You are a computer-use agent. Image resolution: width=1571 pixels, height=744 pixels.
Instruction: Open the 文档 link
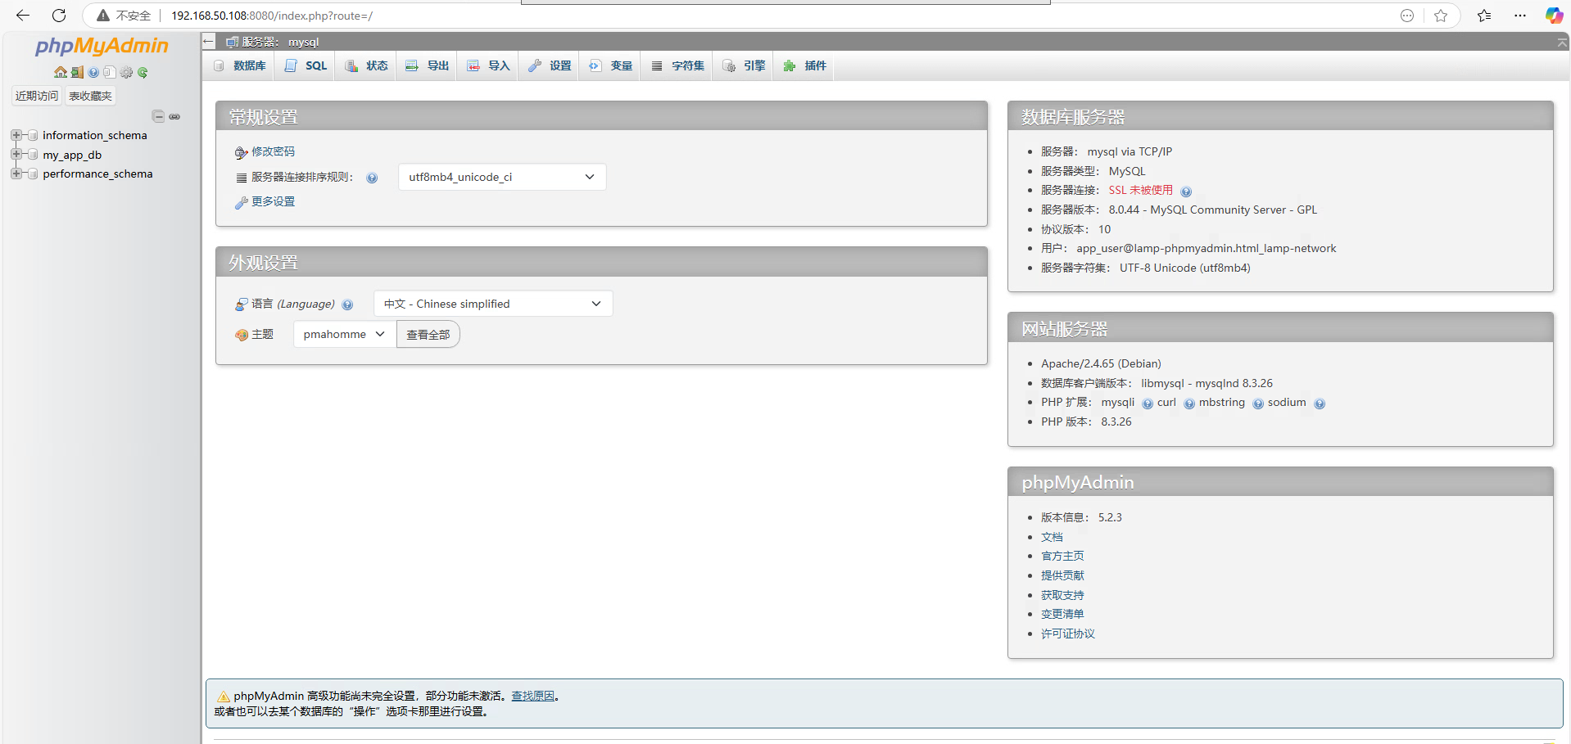point(1052,537)
